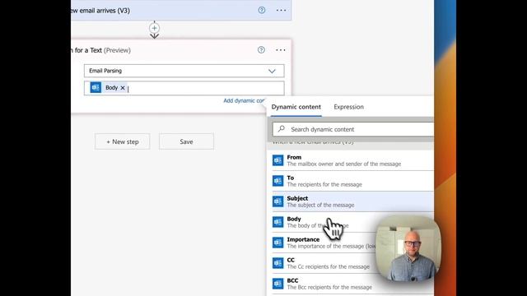Viewport: 527px width, 296px height.
Task: Click the Text (Preview) action title
Action: tap(100, 50)
